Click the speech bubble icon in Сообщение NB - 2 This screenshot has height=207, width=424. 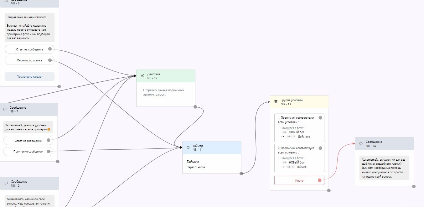coord(6,183)
